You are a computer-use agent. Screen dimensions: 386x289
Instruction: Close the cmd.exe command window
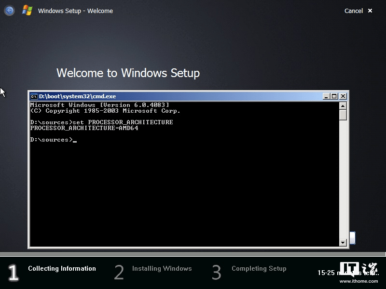click(x=342, y=96)
